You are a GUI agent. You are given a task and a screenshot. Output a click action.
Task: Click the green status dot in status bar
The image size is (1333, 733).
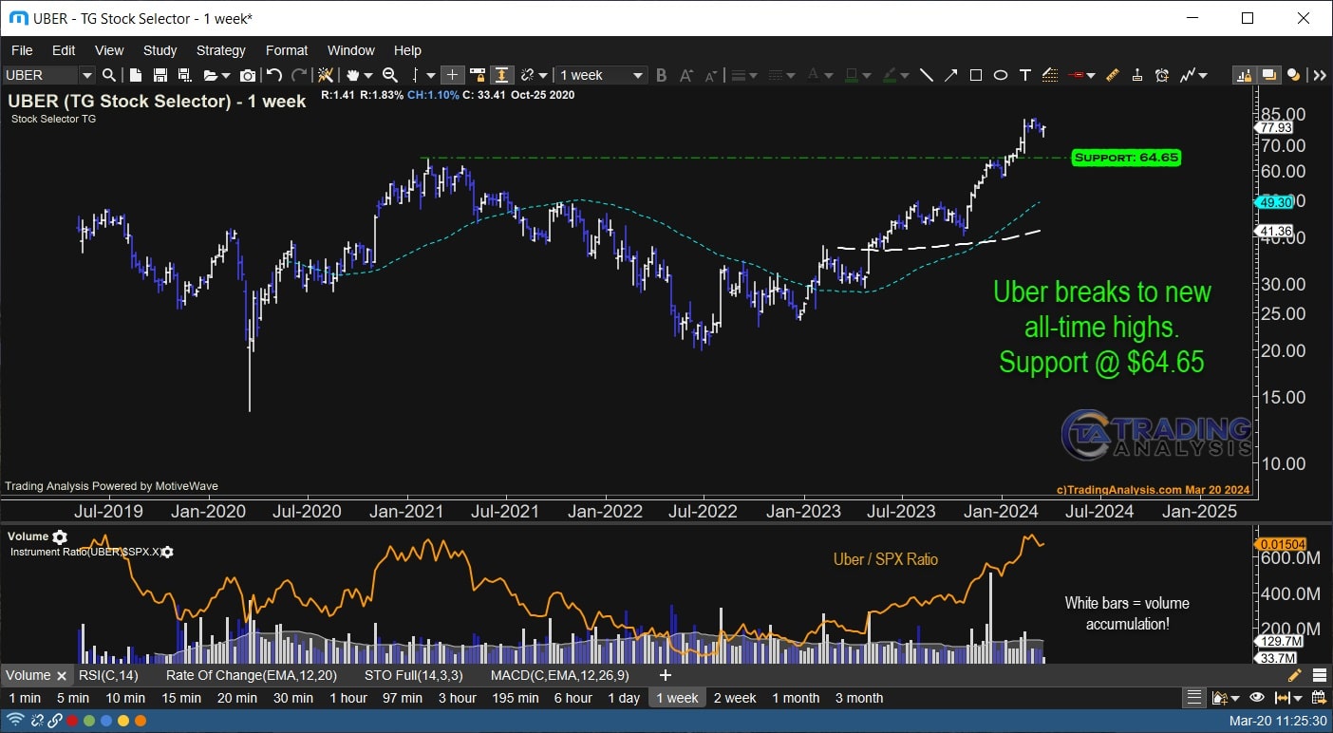click(88, 721)
